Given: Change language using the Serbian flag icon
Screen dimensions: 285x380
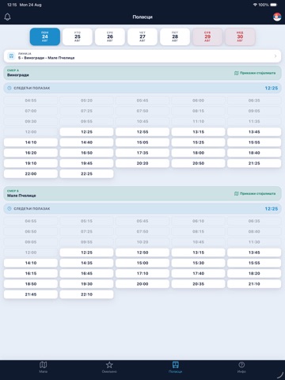Looking at the screenshot, I should (x=277, y=17).
